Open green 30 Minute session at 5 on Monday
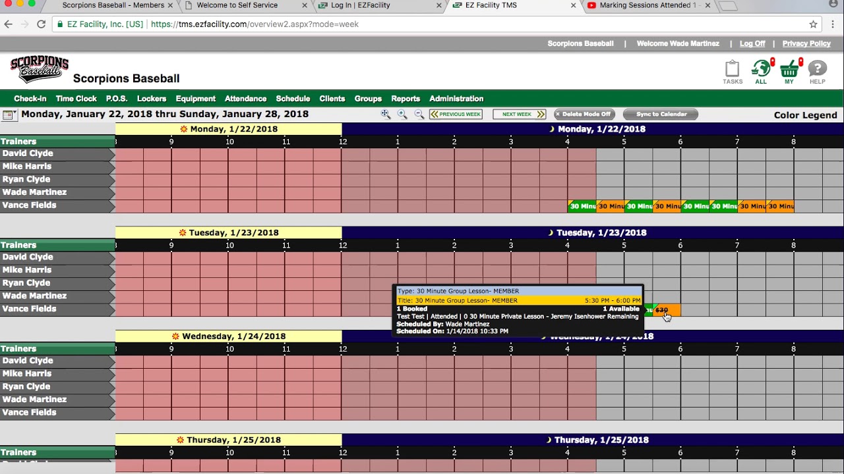844x474 pixels. [638, 206]
